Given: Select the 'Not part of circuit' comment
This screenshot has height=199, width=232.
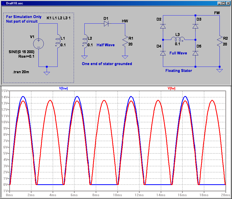Looking at the screenshot, I should pos(22,21).
